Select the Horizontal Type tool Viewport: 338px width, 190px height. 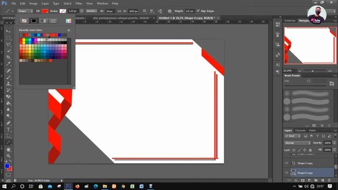(x=8, y=129)
